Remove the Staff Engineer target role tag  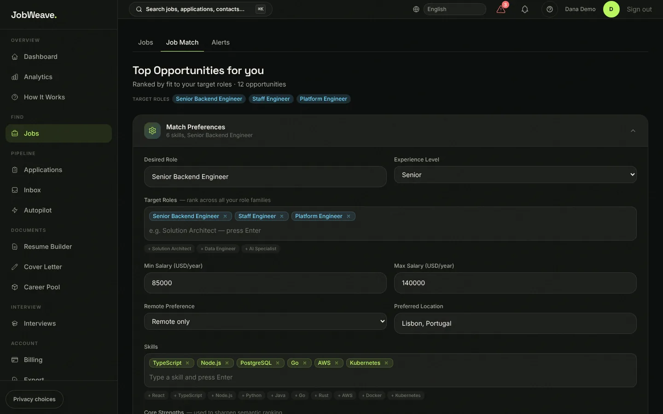click(282, 216)
